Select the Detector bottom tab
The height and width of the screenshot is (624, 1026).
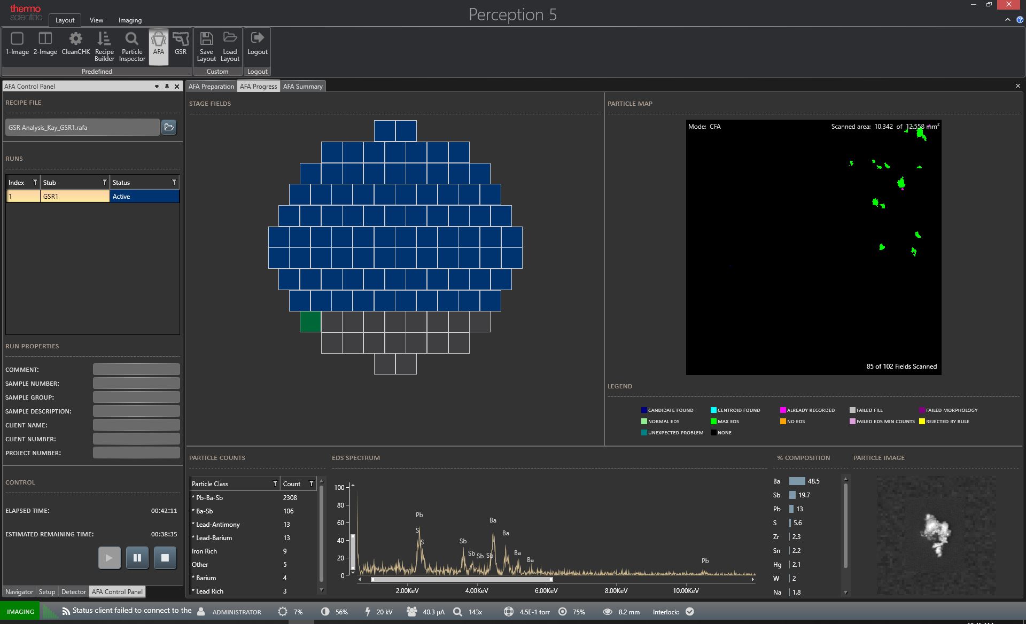click(73, 592)
